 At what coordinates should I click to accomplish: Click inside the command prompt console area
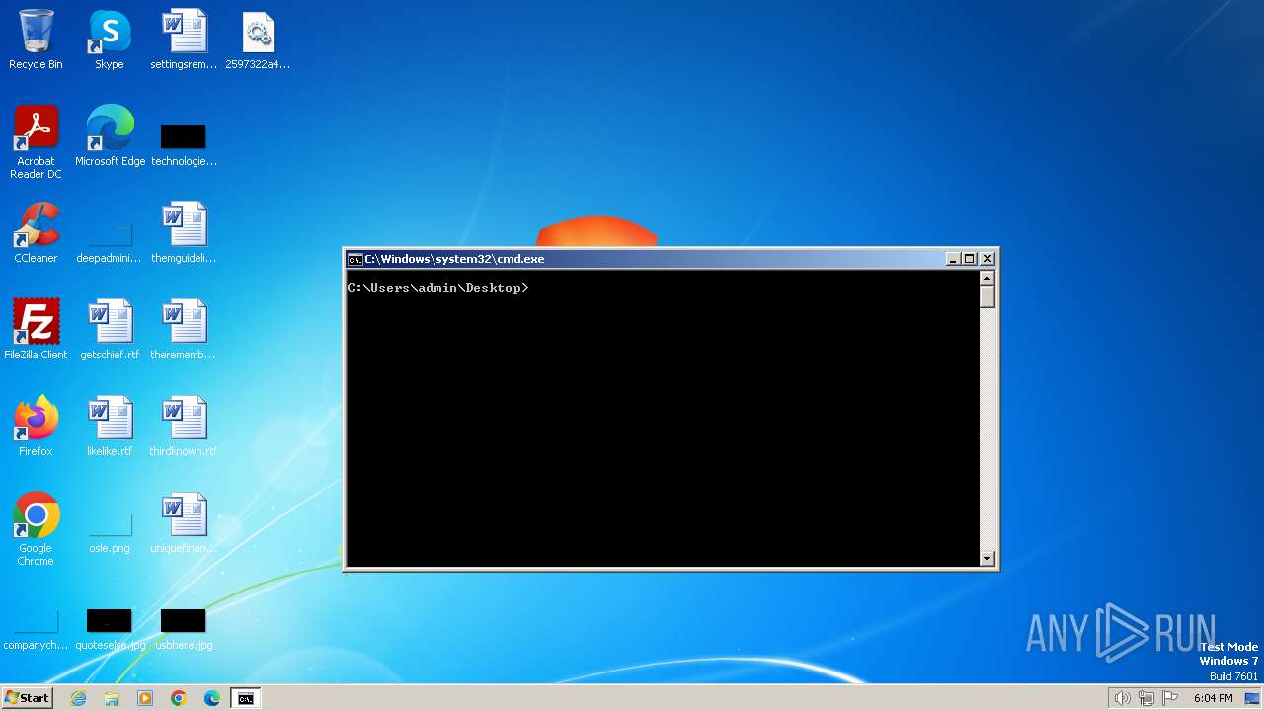[663, 418]
